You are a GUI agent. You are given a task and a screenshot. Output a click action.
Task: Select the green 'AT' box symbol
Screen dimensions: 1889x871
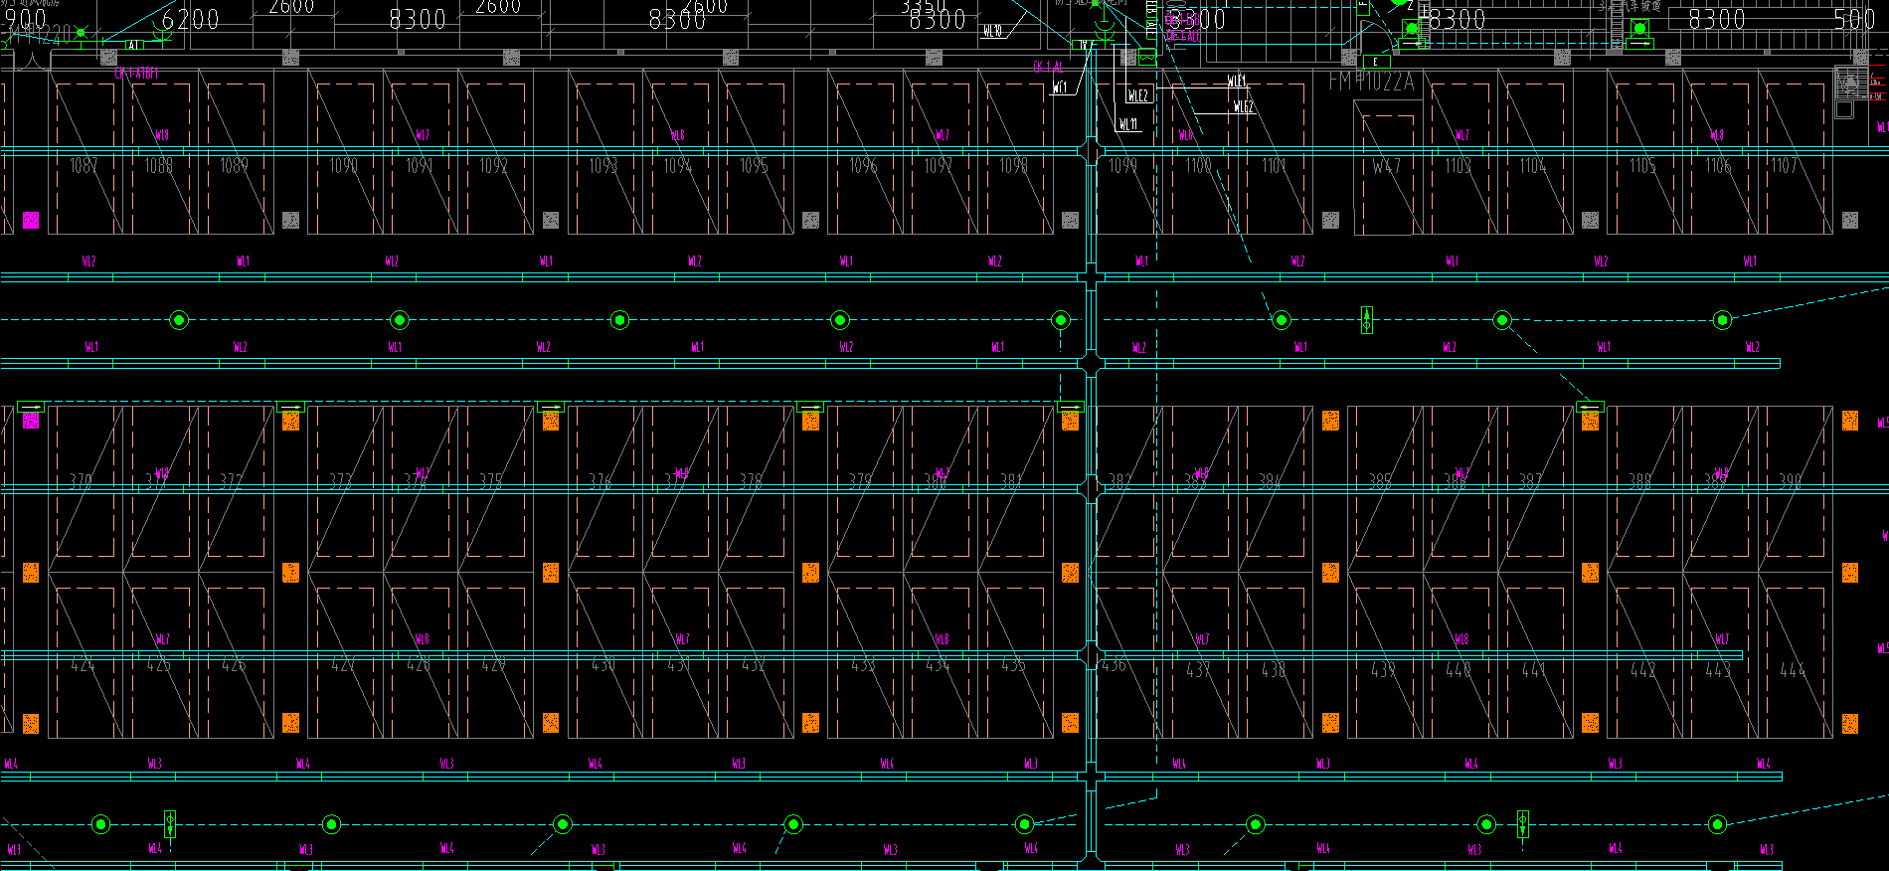click(x=133, y=45)
